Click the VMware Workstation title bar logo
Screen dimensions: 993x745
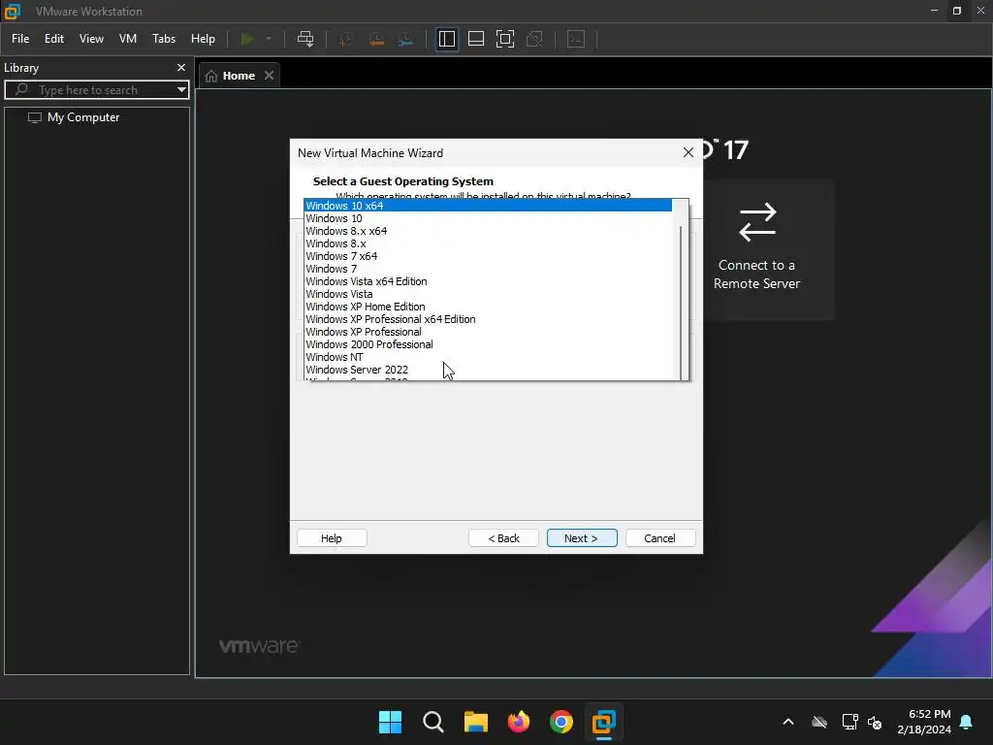(12, 12)
